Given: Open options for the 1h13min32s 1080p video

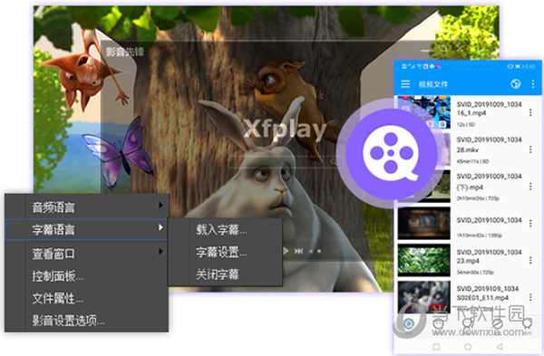Looking at the screenshot, I should (530, 224).
